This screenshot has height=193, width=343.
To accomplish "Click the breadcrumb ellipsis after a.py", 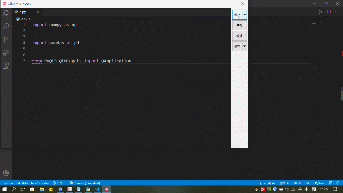I will pos(32,19).
